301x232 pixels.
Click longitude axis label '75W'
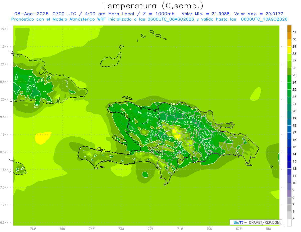pyautogui.click(x=62, y=229)
